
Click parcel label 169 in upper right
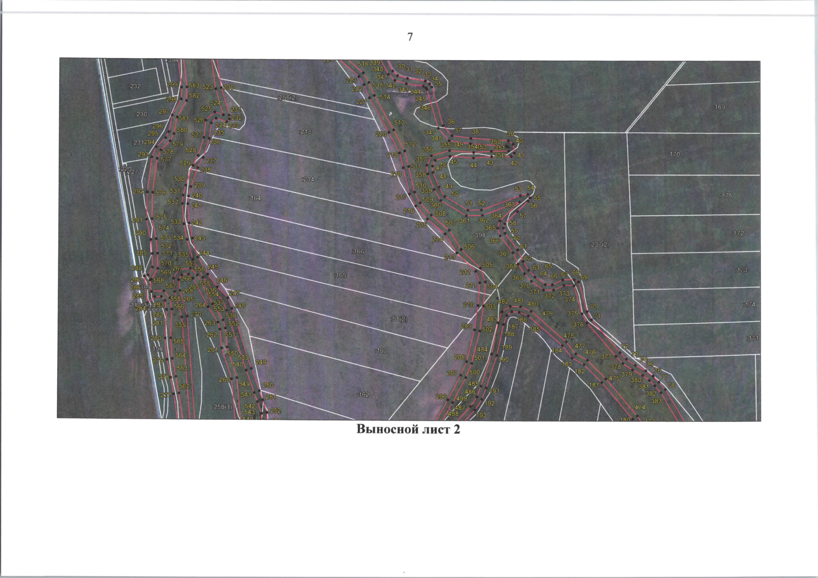pos(719,107)
